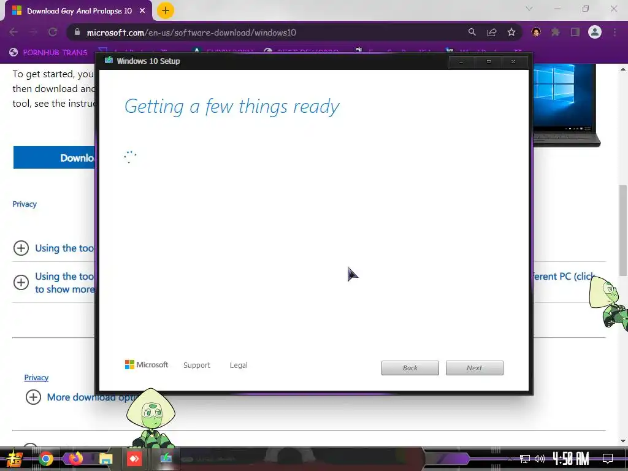Bookmark this page with the star icon
Image resolution: width=628 pixels, height=471 pixels.
coord(511,32)
